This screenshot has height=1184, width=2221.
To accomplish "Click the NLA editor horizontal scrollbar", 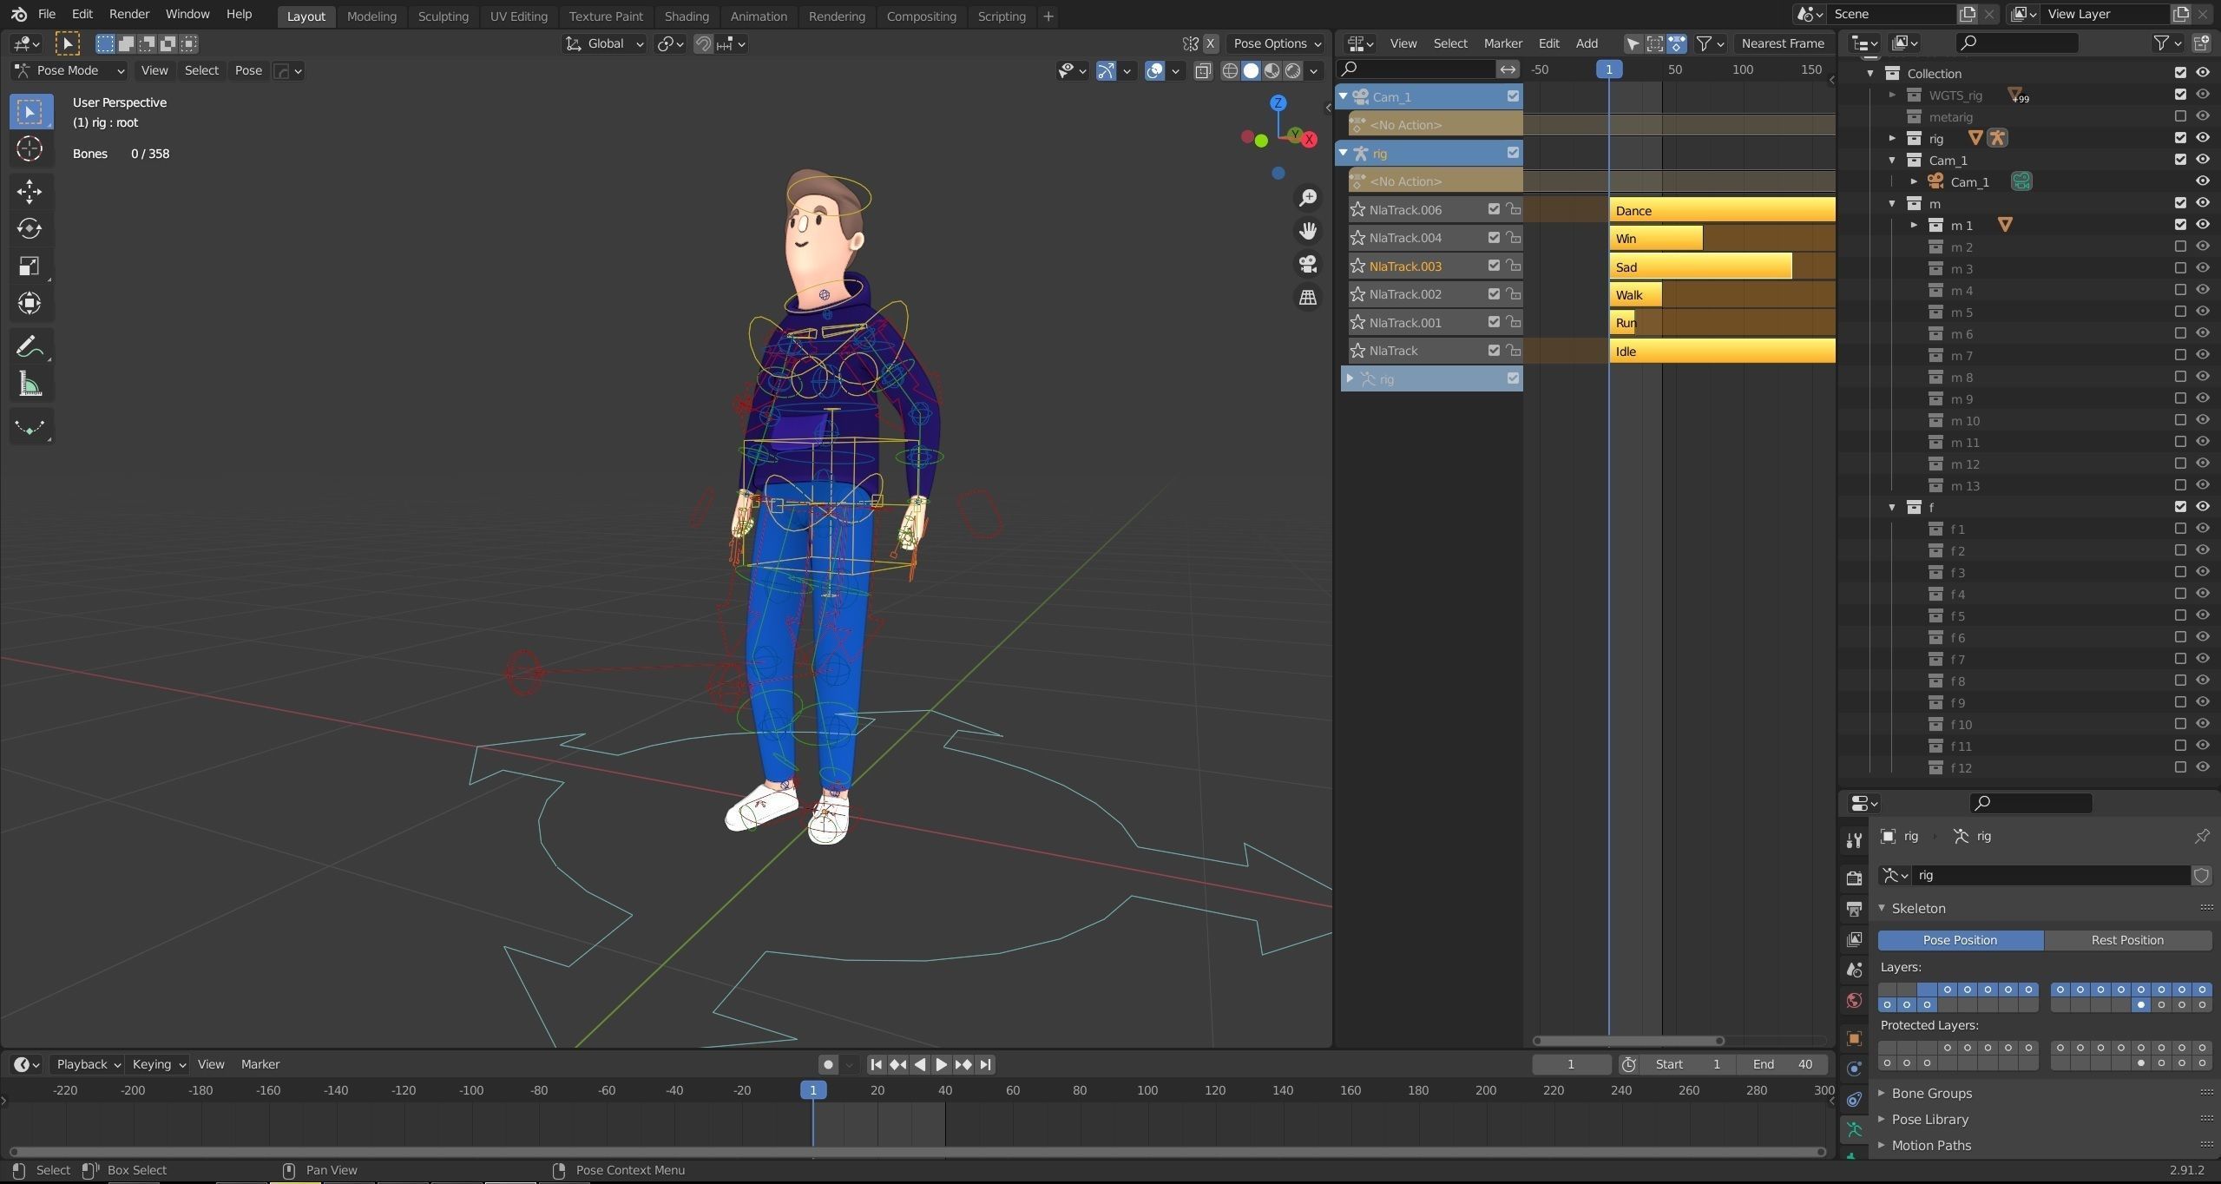I will click(x=1628, y=1041).
